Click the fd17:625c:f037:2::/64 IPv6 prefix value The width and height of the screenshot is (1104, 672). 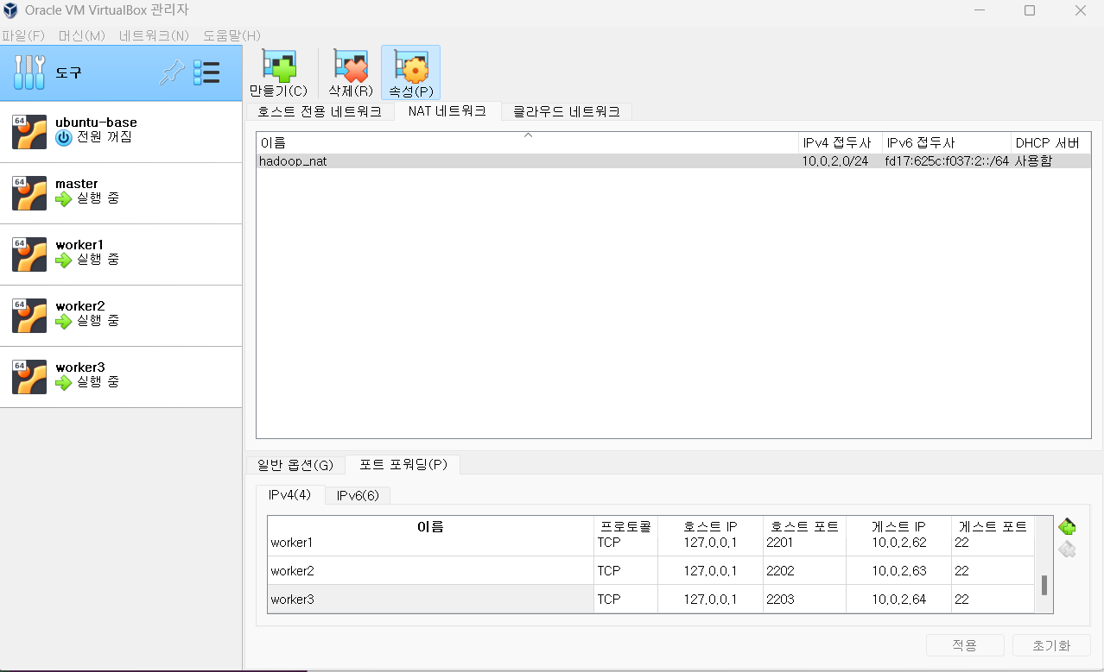[x=947, y=160]
